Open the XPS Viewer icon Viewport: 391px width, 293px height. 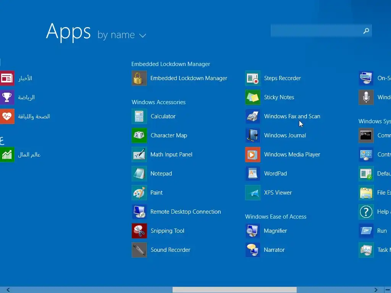tap(253, 193)
